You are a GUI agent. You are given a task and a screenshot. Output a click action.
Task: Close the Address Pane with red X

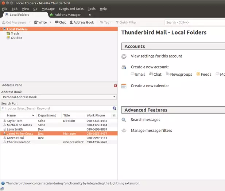115,86
